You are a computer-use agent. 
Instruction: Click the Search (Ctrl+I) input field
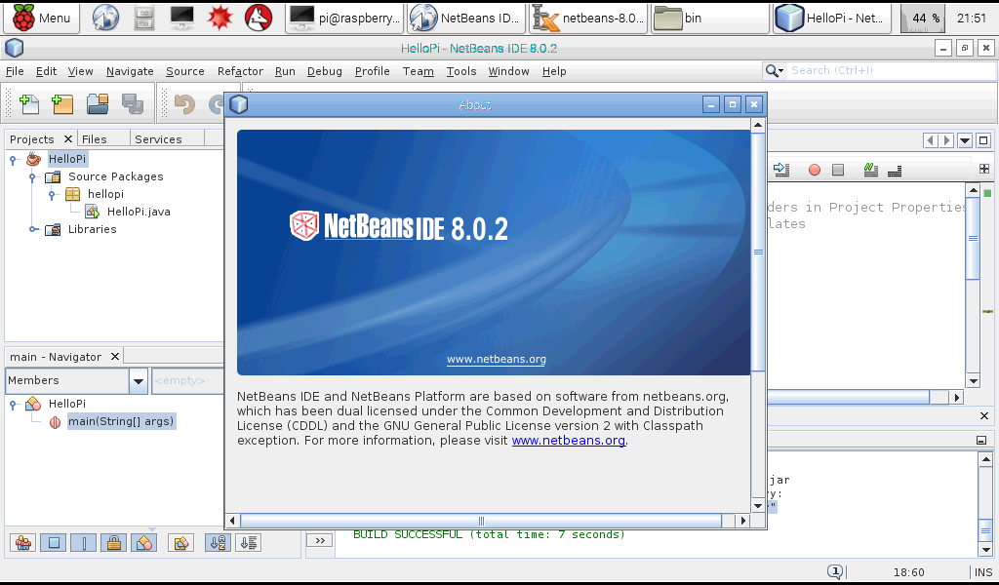(x=892, y=70)
